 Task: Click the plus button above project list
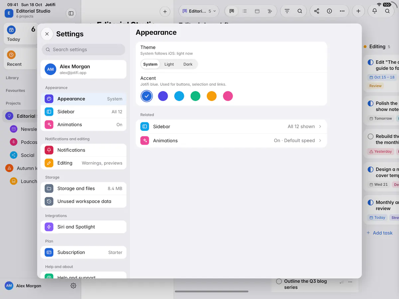pos(165,12)
